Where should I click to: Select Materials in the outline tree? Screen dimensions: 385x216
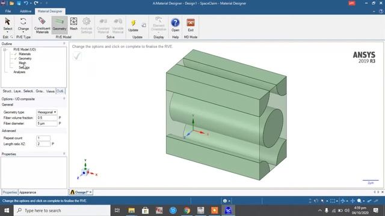[x=25, y=54]
